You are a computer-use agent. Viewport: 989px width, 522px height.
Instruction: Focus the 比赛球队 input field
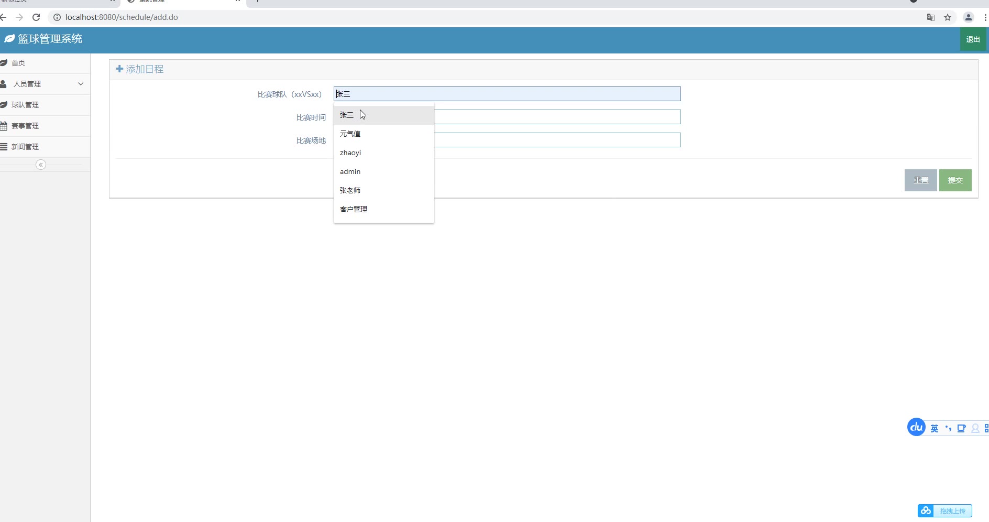click(x=507, y=94)
